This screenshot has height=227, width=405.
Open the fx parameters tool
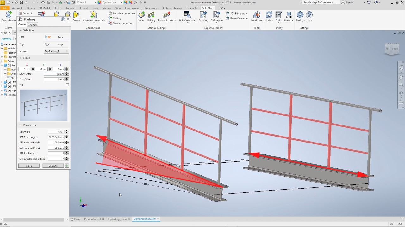(x=135, y=2)
